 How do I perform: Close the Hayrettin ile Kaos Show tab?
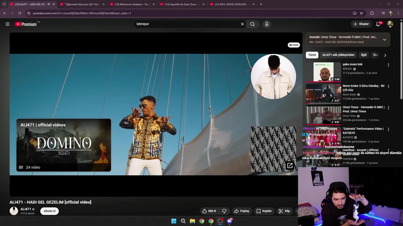point(203,4)
